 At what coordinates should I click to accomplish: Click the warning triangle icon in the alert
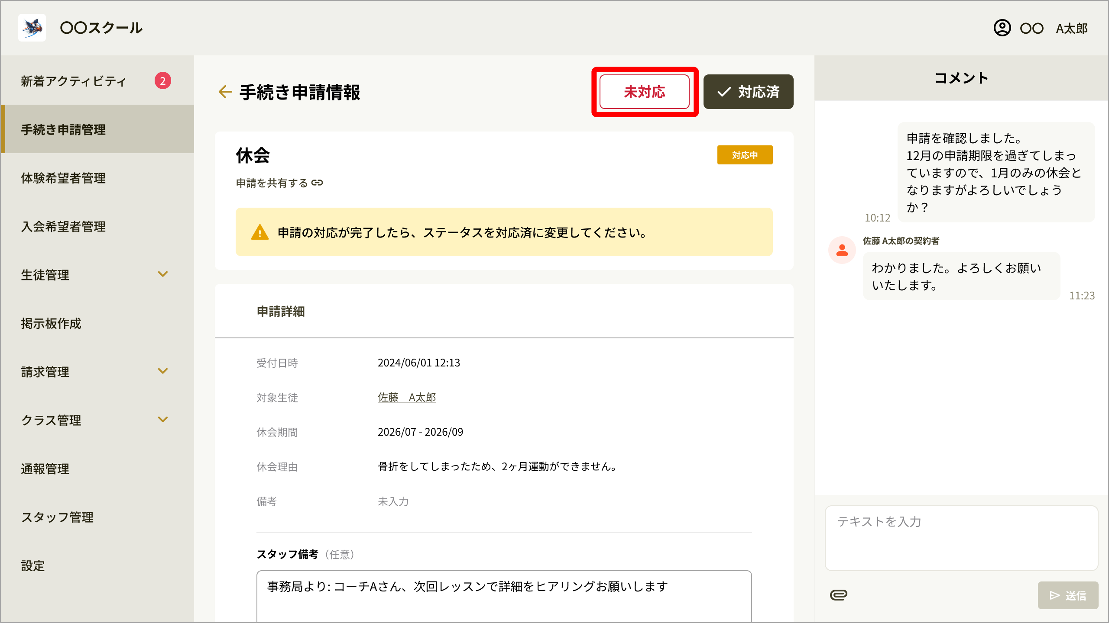260,232
